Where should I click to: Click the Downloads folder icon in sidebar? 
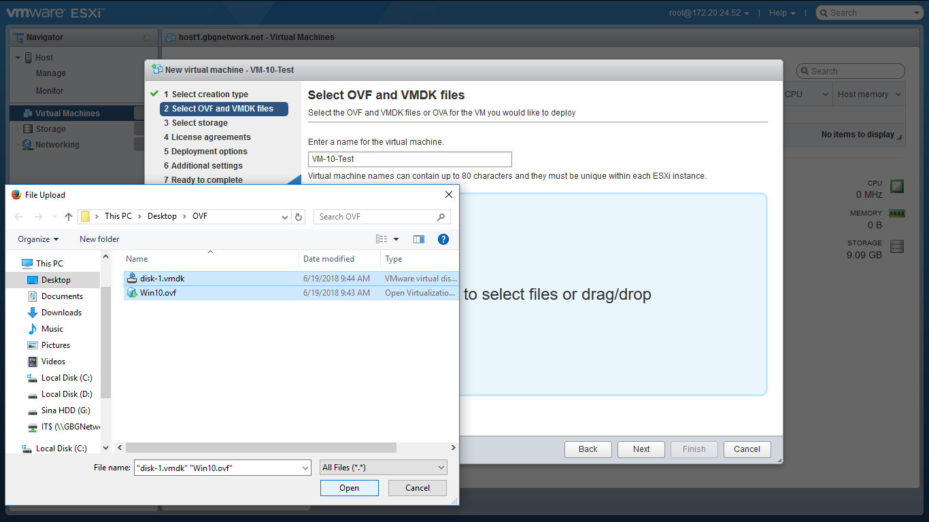click(x=33, y=313)
